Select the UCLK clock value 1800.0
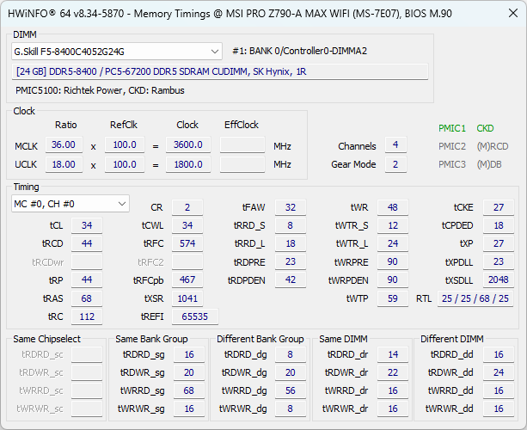The width and height of the screenshot is (527, 430). 187,163
